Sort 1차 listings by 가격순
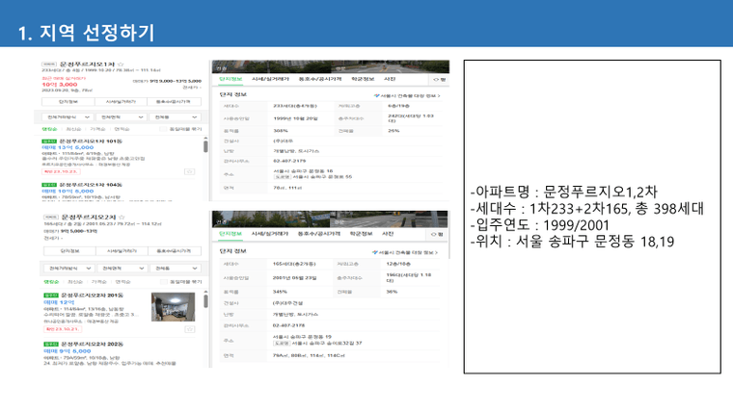The width and height of the screenshot is (733, 412). (97, 129)
